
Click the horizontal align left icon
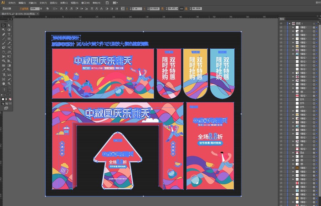coord(62,9)
